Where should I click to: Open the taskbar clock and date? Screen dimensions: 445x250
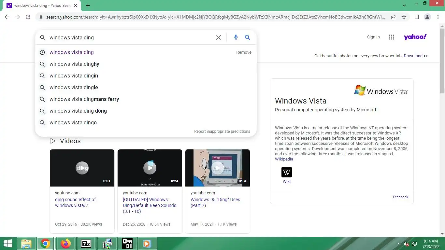tap(431, 243)
